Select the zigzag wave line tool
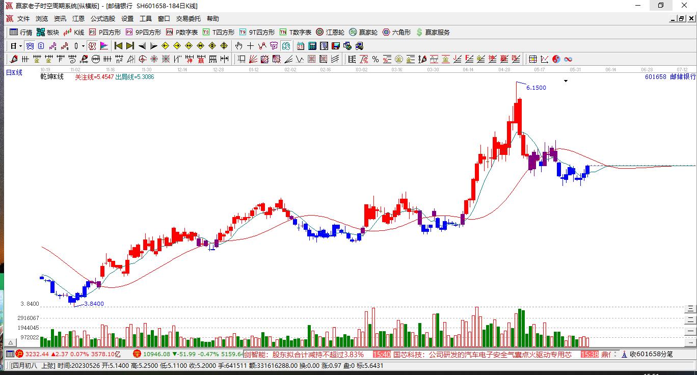This screenshot has height=375, width=697. pyautogui.click(x=299, y=59)
